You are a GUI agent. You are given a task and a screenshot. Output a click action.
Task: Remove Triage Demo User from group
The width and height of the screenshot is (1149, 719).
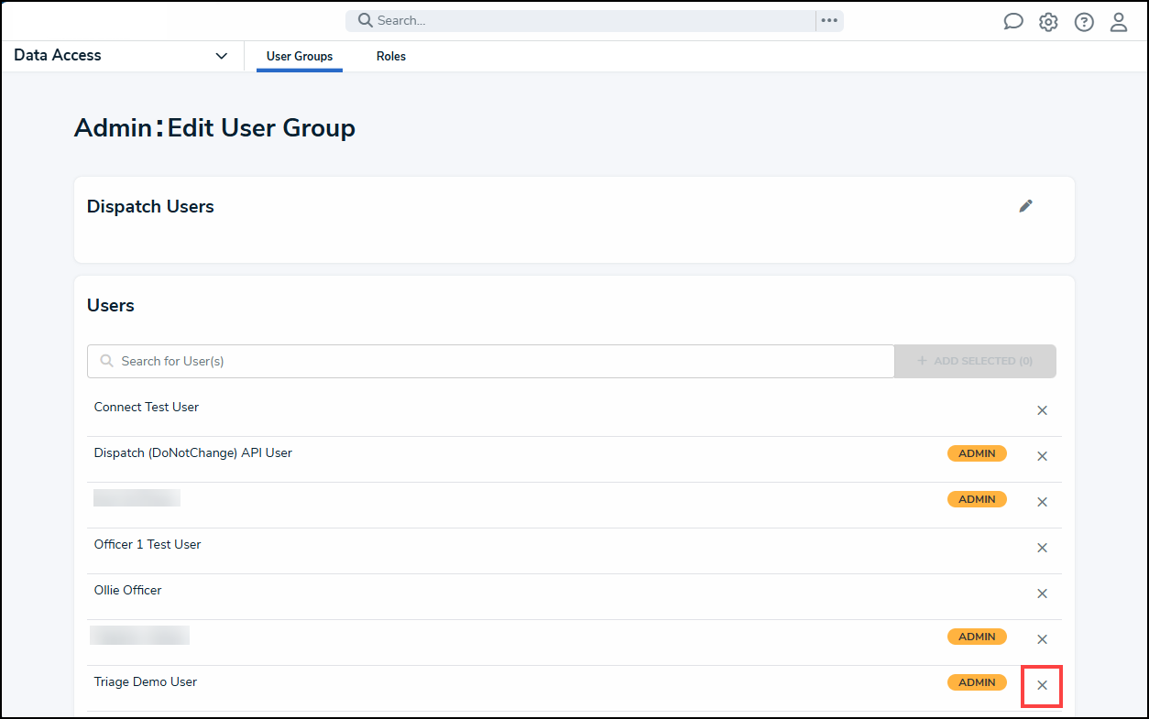pyautogui.click(x=1042, y=685)
